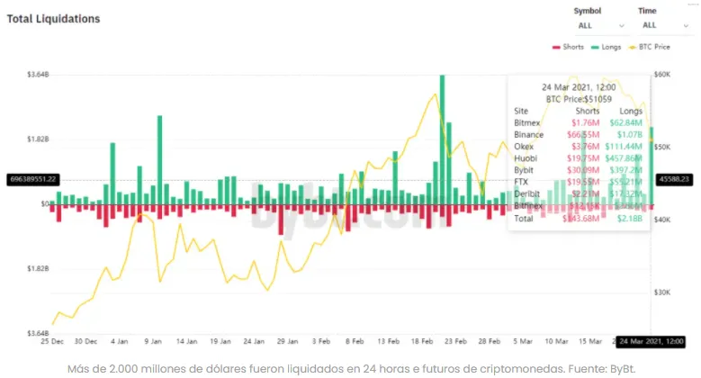Click the 5 Mar axis label
The width and height of the screenshot is (701, 378).
click(x=523, y=341)
